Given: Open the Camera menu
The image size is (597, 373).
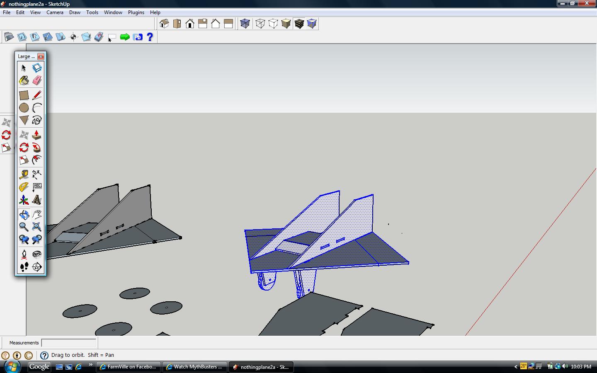Looking at the screenshot, I should click(55, 12).
